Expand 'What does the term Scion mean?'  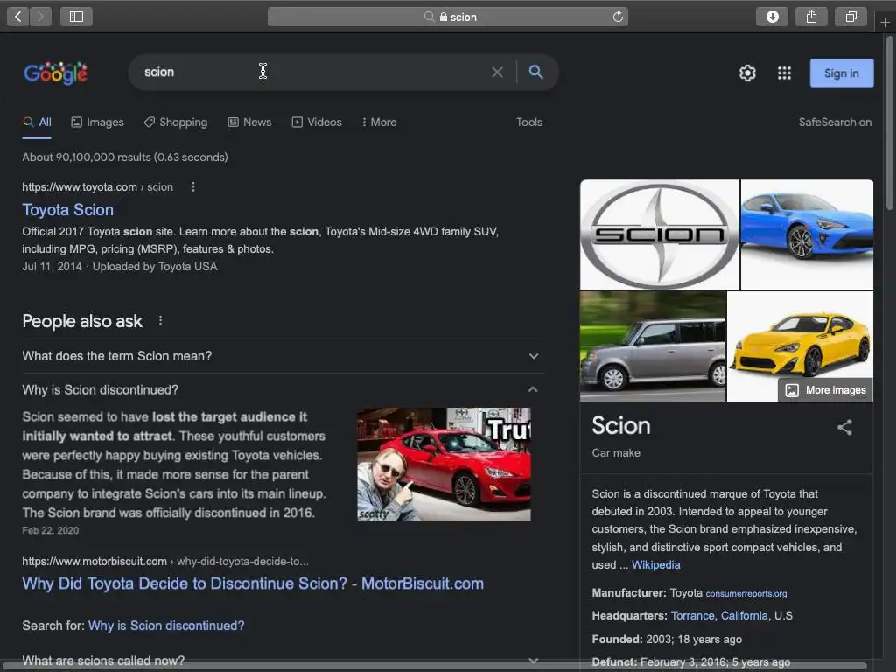pos(283,356)
